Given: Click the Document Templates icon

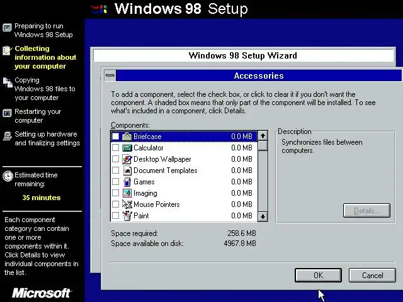Looking at the screenshot, I should click(x=127, y=171).
